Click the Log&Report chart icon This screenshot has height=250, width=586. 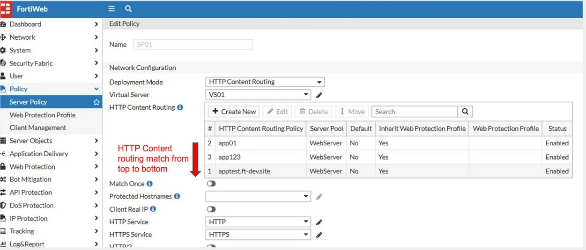point(3,244)
